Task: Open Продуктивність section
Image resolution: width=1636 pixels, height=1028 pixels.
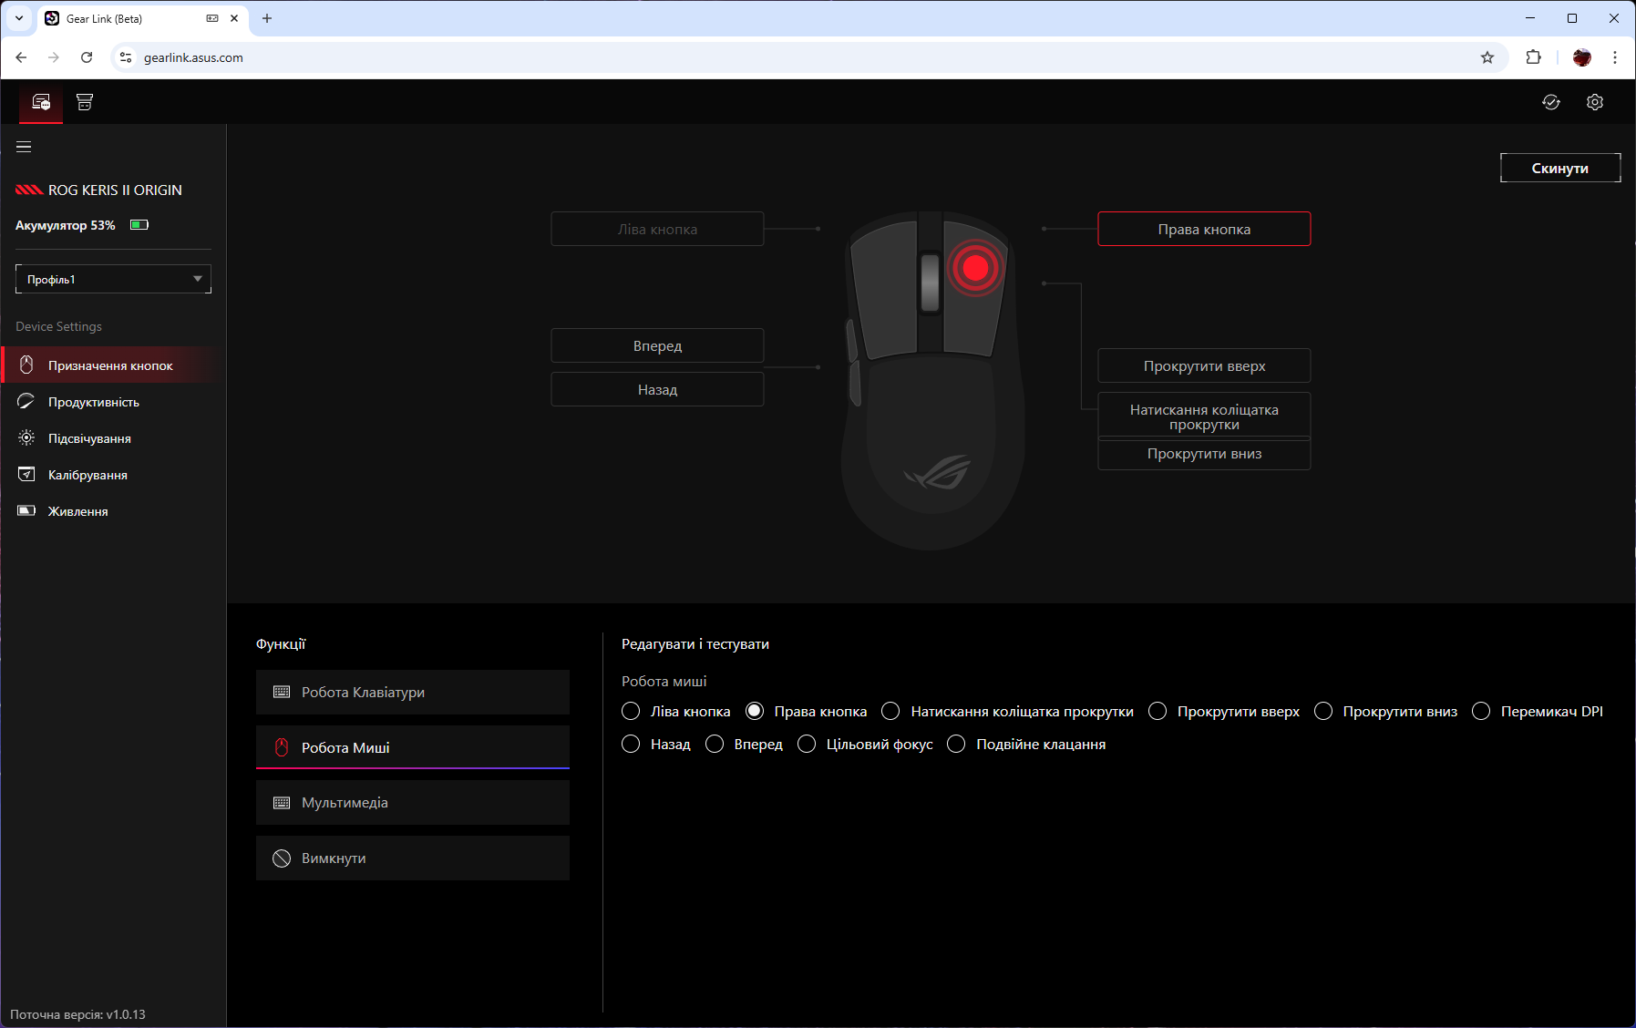Action: tap(113, 402)
